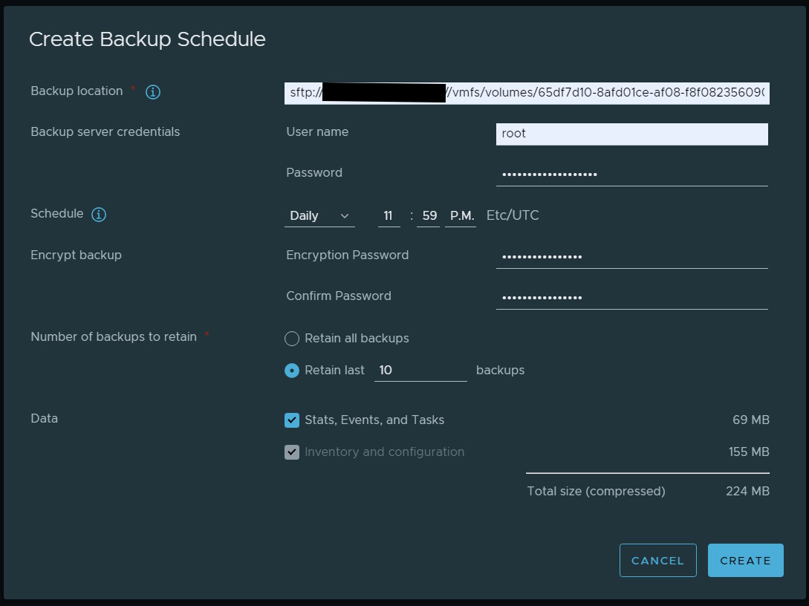
Task: Select the Retain last radio button
Action: pyautogui.click(x=292, y=371)
